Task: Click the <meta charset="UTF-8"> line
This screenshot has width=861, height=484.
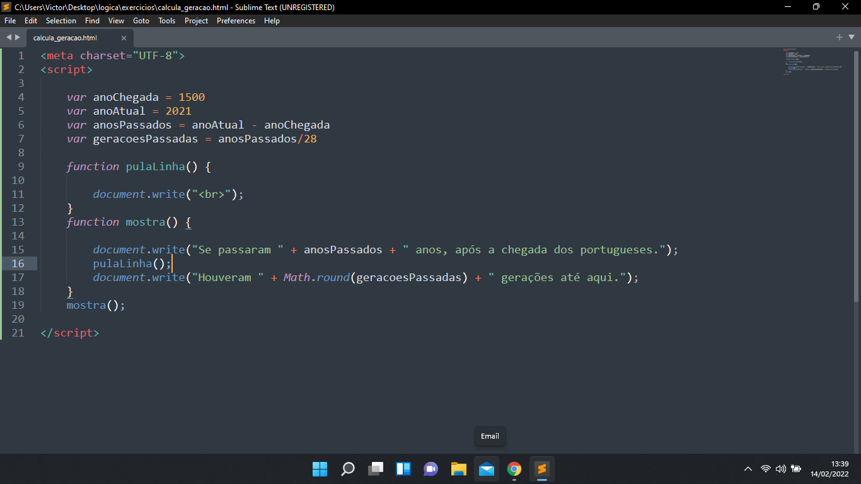Action: [113, 55]
